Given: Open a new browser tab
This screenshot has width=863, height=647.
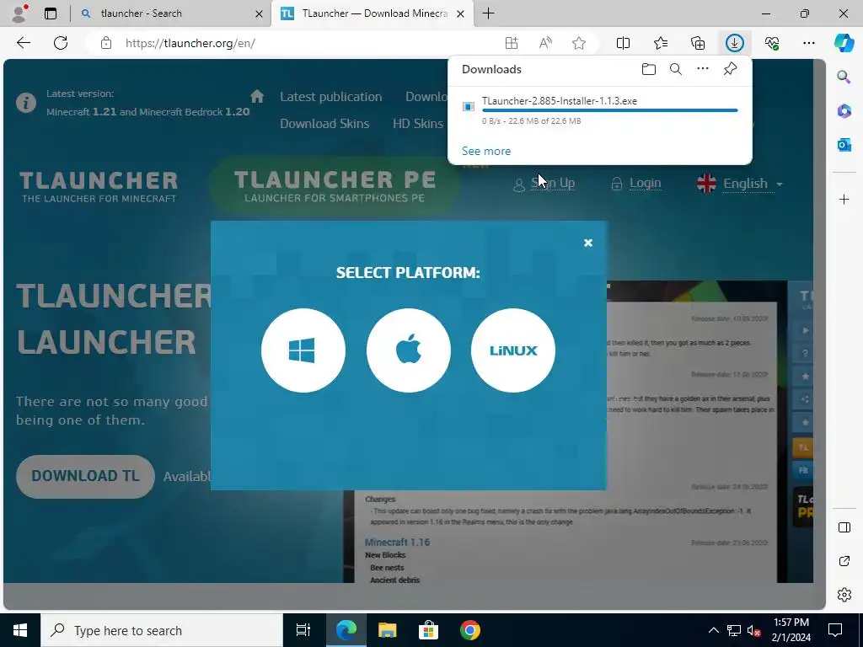Looking at the screenshot, I should [488, 13].
